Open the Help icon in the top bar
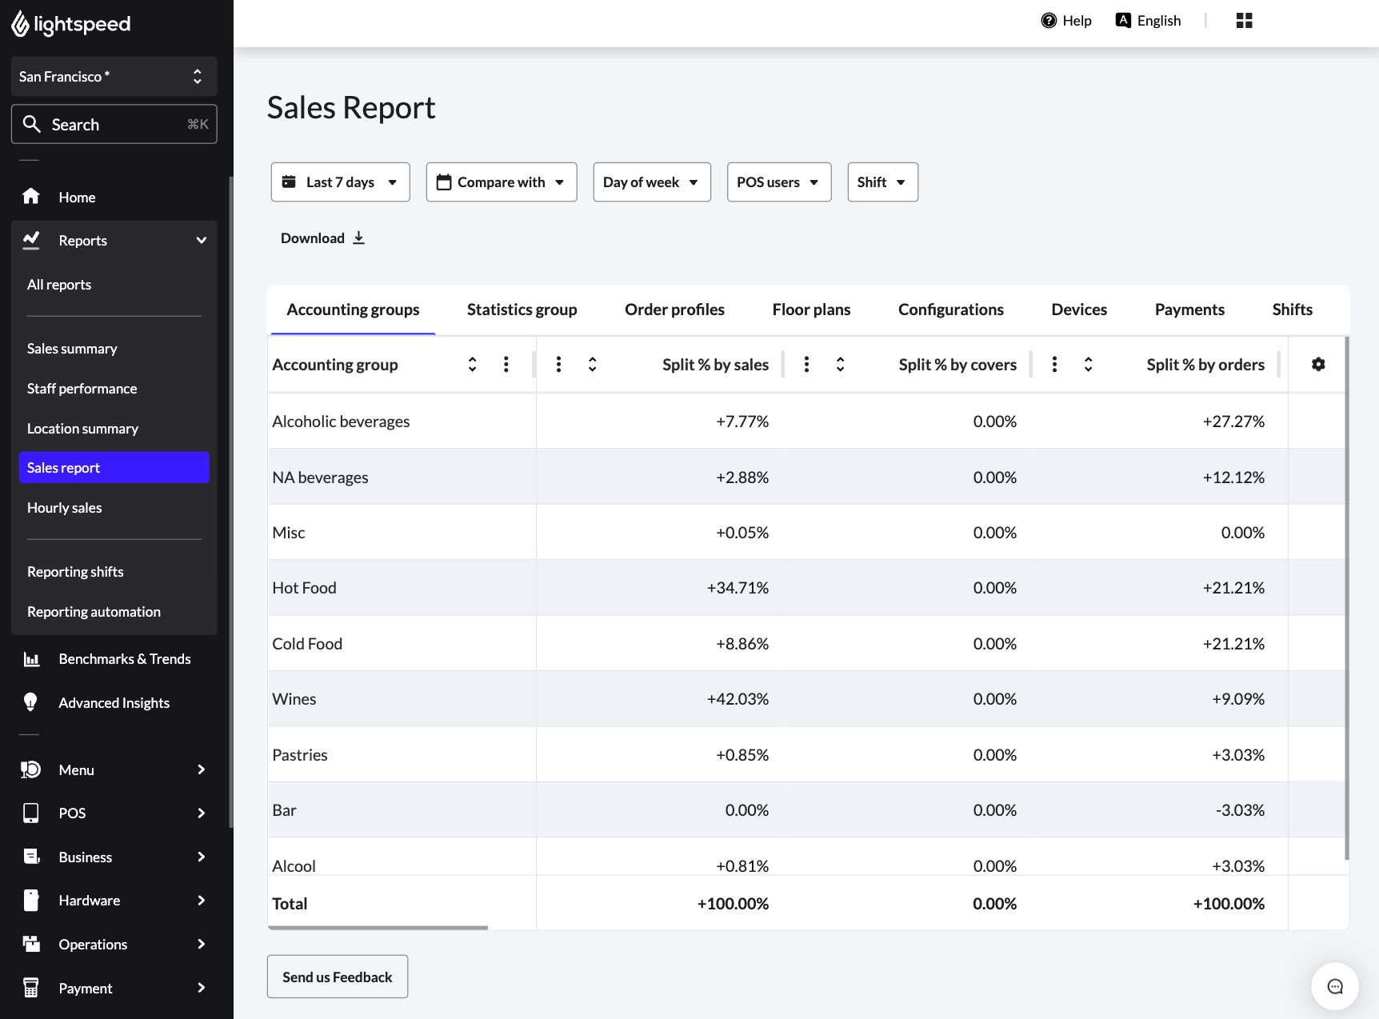This screenshot has height=1019, width=1379. (x=1048, y=20)
